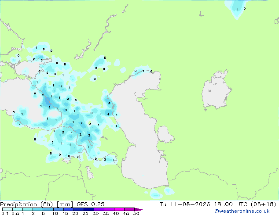This screenshot has width=279, height=215.
Task: Choose the 40–45 mm magenta legend swatch
Action: pos(119,209)
